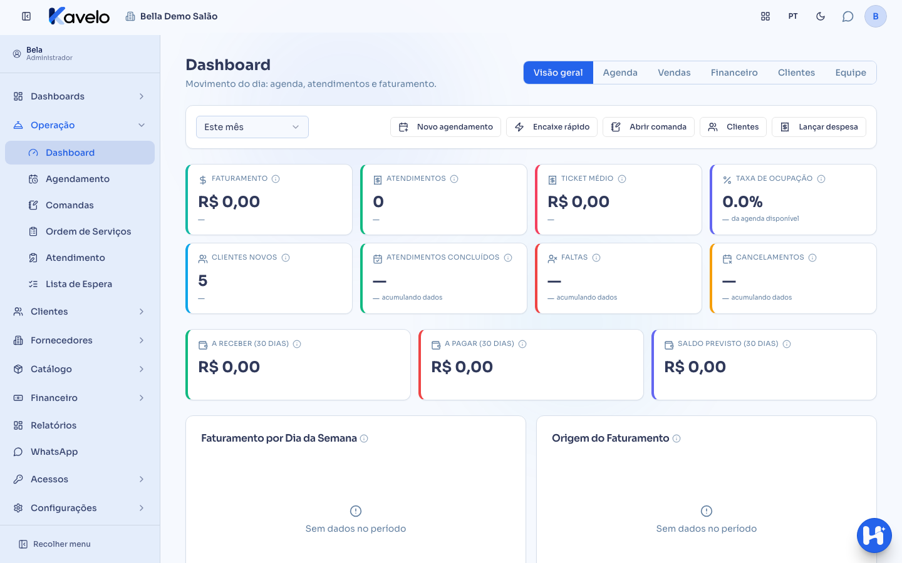The image size is (902, 563).
Task: Collapse the Operação sidebar section
Action: 80,125
